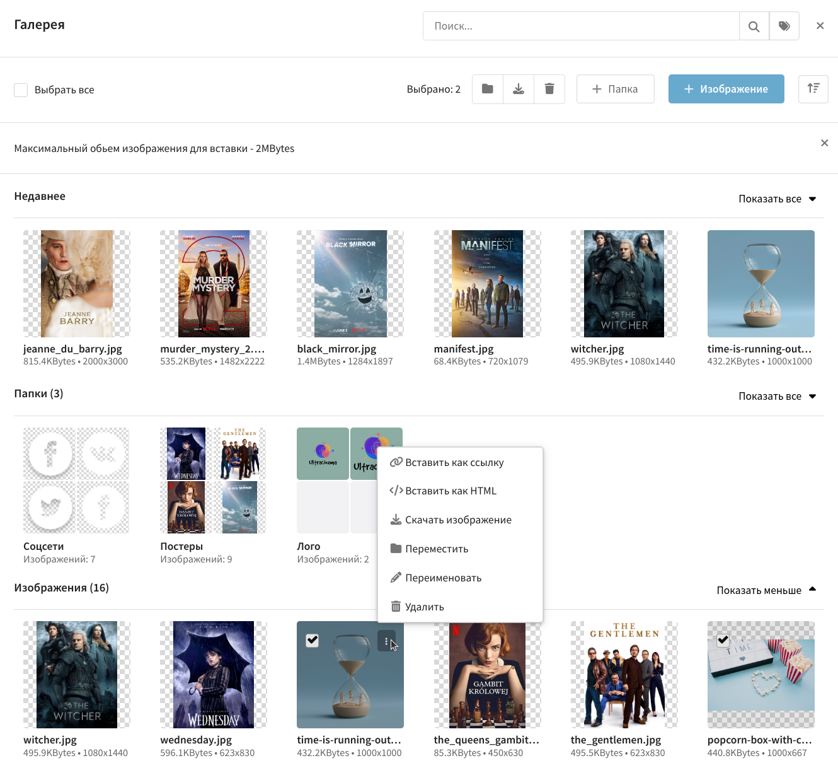Viewport: 838px width, 763px height.
Task: Select Переместить from context menu
Action: pyautogui.click(x=460, y=549)
